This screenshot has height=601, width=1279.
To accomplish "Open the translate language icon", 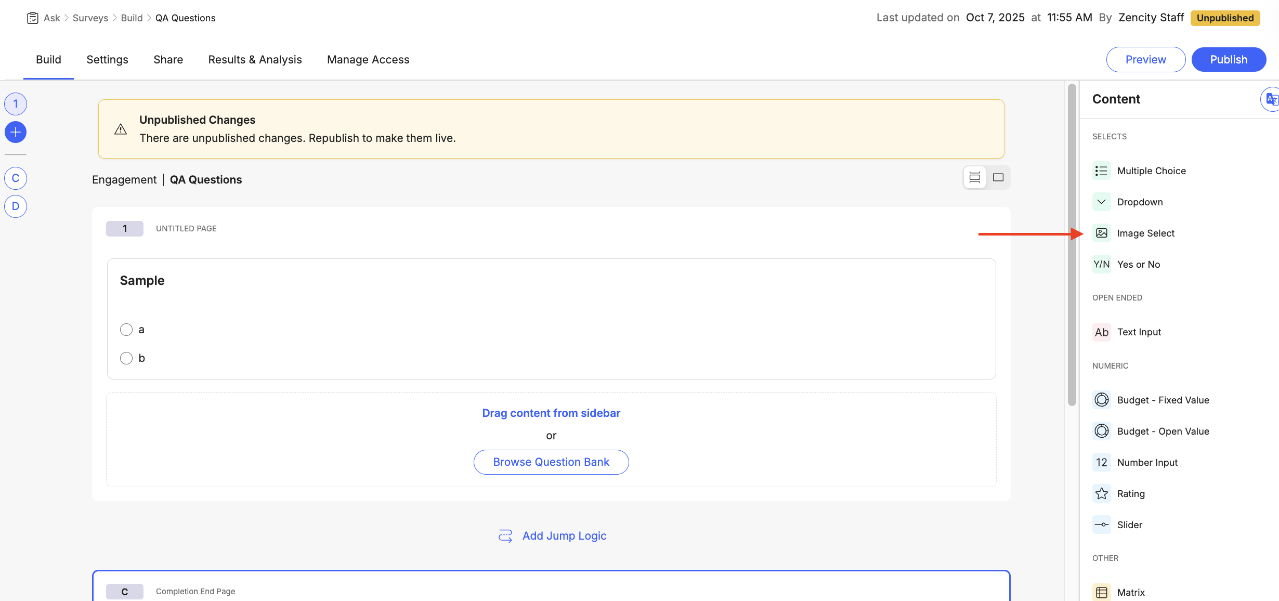I will pos(1271,99).
